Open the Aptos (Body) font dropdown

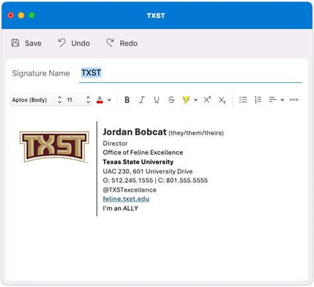[36, 100]
